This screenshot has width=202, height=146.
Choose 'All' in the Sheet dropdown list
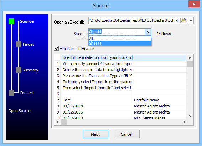[120, 39]
